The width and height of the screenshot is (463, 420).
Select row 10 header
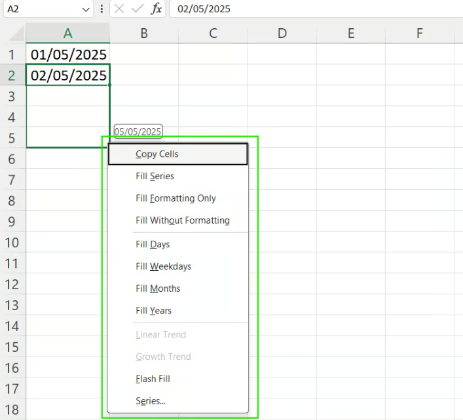(x=12, y=243)
